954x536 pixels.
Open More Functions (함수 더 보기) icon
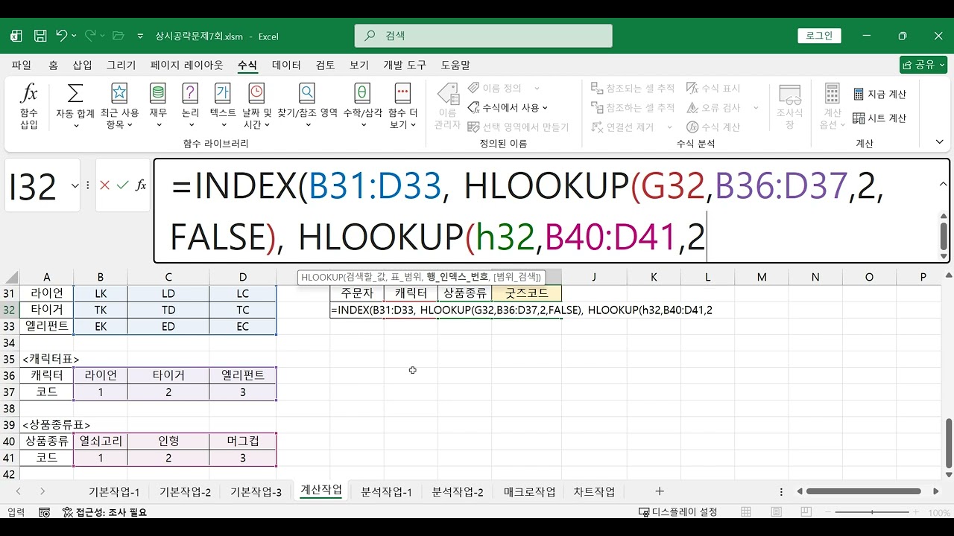(x=403, y=106)
